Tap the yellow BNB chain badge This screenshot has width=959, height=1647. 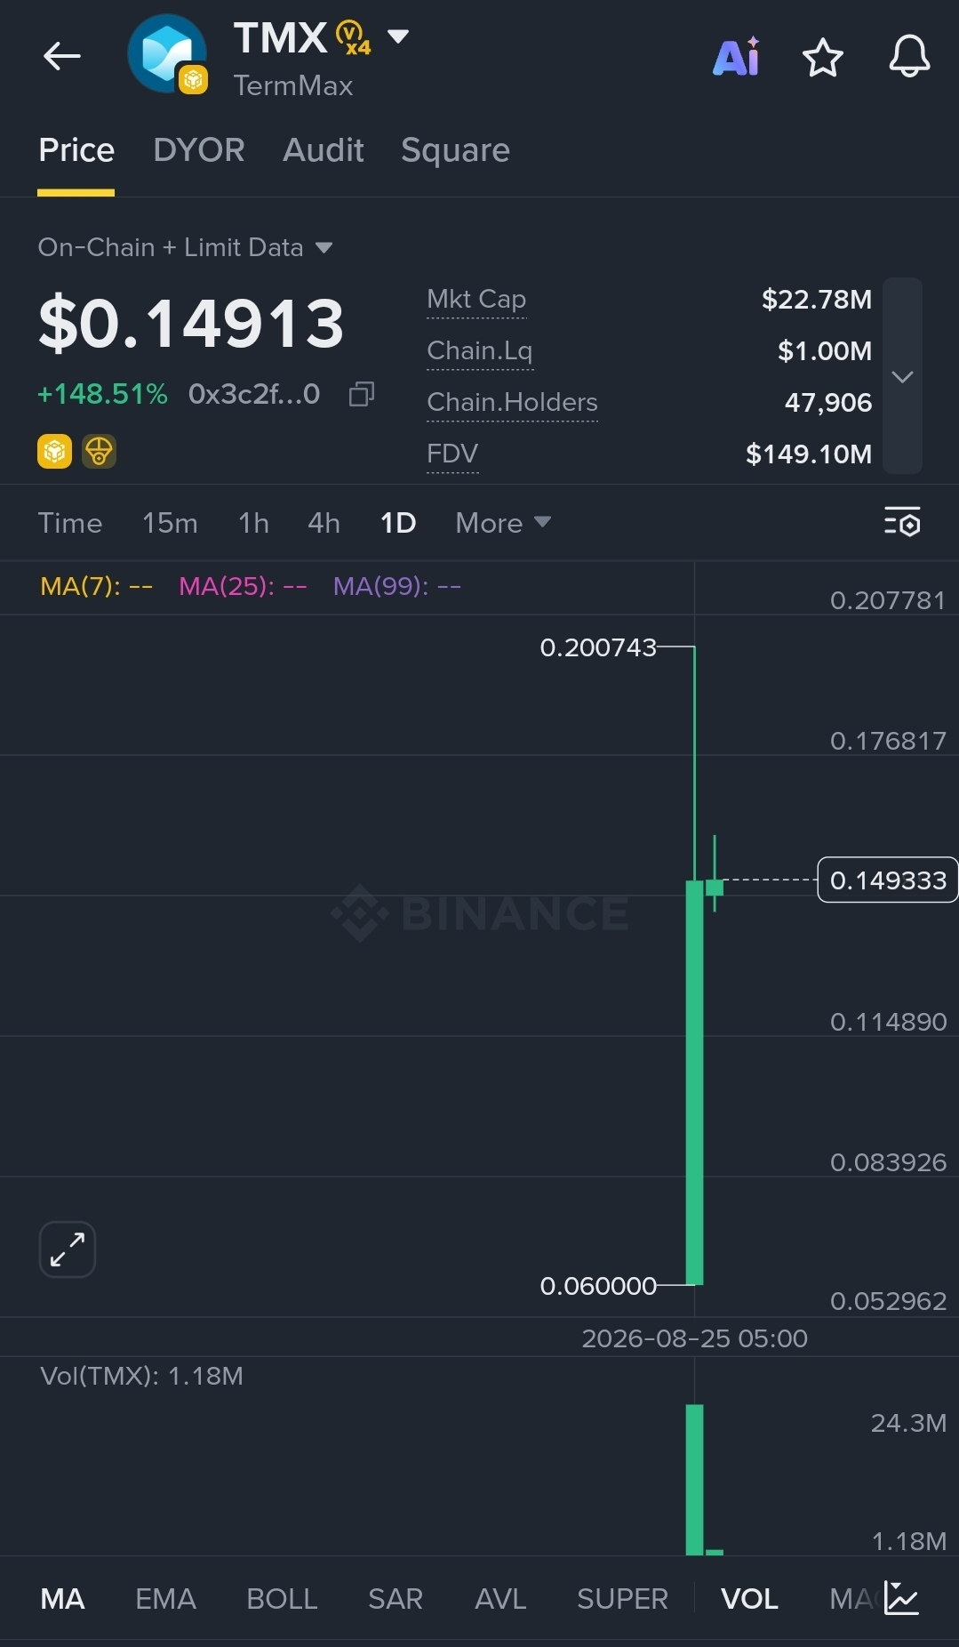(x=54, y=452)
